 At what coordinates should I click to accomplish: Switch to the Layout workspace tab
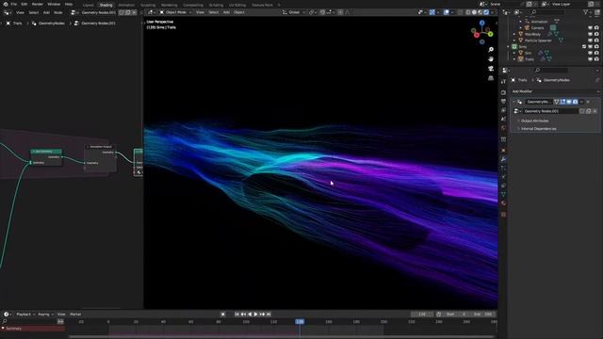(x=88, y=5)
